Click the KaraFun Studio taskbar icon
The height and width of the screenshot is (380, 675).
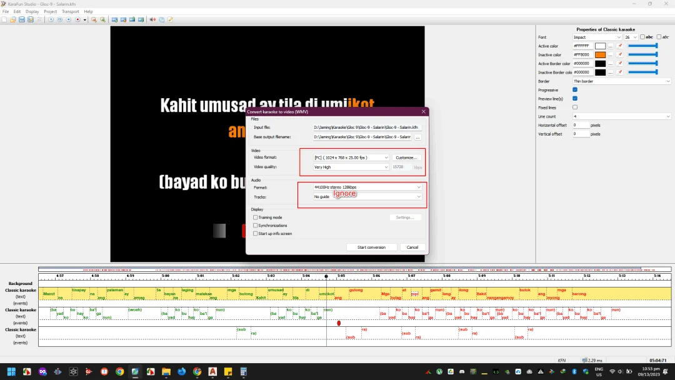tap(135, 371)
